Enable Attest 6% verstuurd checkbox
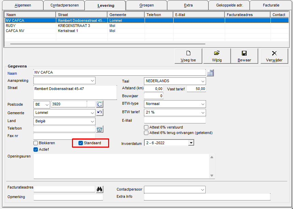 pyautogui.click(x=146, y=128)
